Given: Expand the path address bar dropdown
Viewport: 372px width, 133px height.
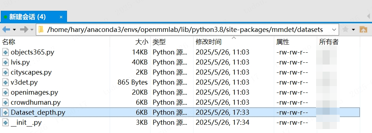Looking at the screenshot, I should (x=334, y=30).
